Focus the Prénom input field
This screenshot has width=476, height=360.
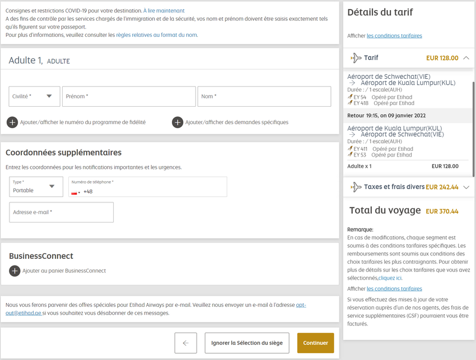pos(129,96)
